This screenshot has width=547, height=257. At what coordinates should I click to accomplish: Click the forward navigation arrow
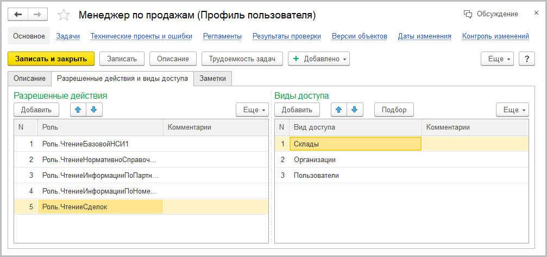(x=37, y=15)
